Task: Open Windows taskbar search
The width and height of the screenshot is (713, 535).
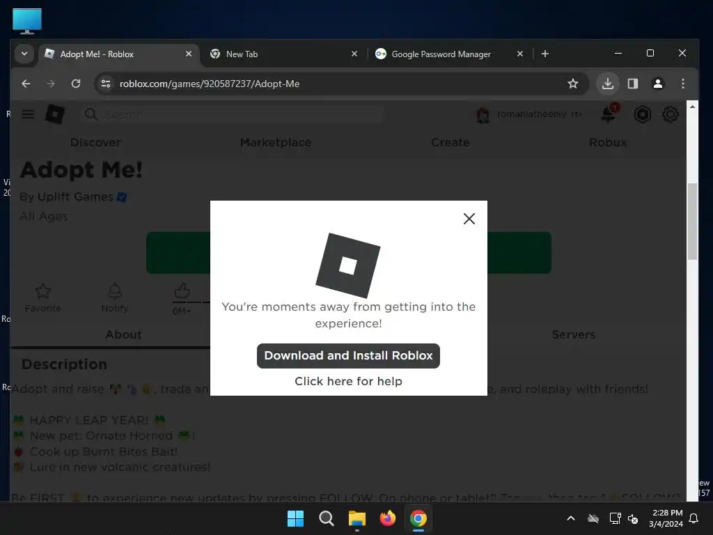Action: point(327,518)
